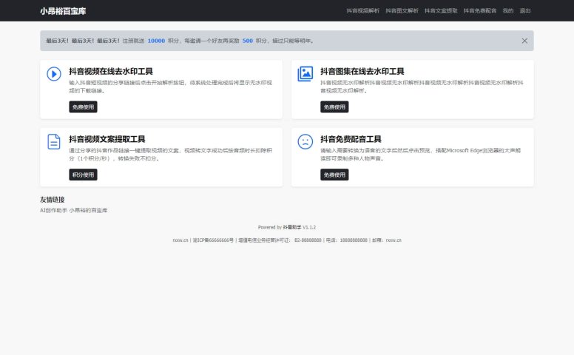
Task: Open the 小昂裕的百宝库 friendly link
Action: coord(88,210)
